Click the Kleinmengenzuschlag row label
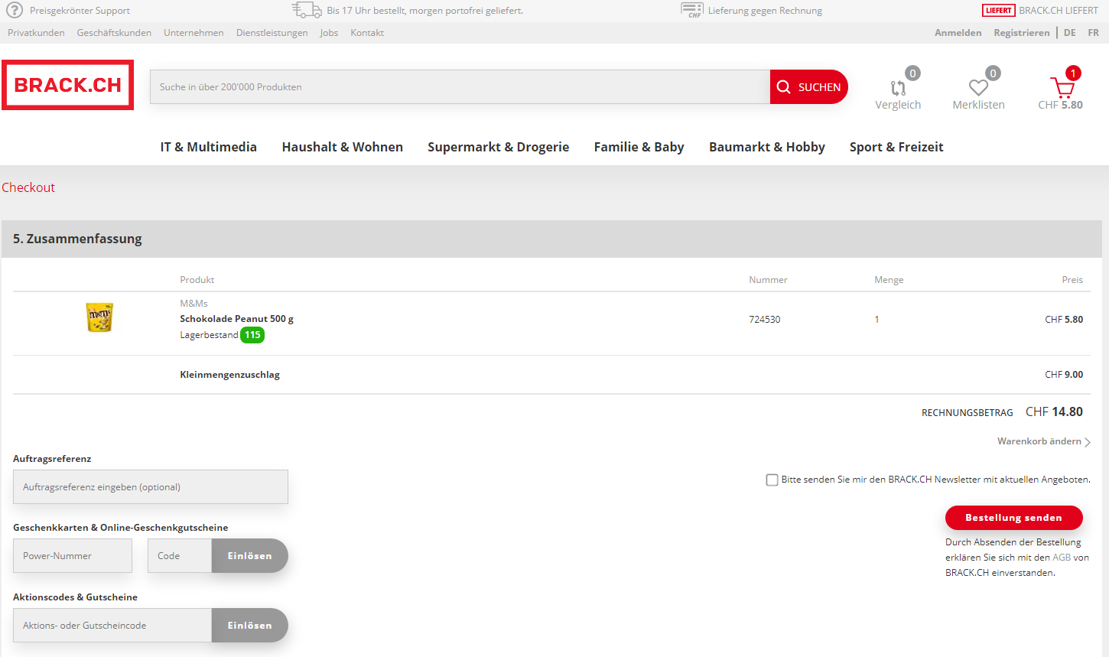Image resolution: width=1109 pixels, height=657 pixels. (229, 375)
